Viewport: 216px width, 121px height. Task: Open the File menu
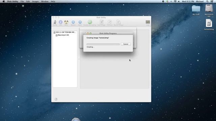pyautogui.click(x=22, y=1)
